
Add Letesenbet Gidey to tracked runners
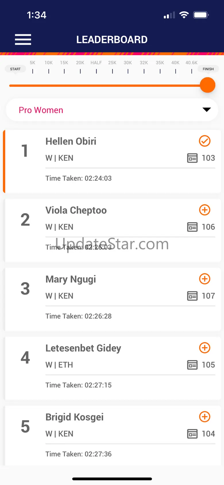(204, 348)
